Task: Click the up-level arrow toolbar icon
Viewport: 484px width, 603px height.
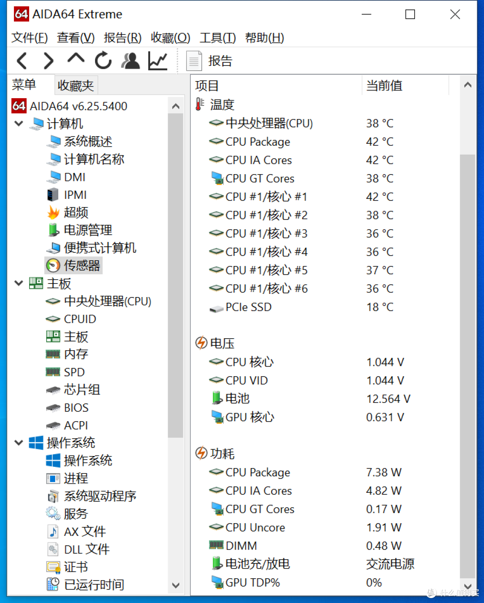Action: tap(76, 59)
